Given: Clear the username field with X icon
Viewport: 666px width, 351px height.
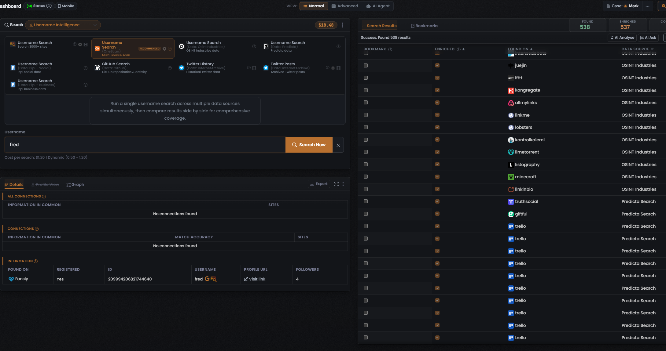Looking at the screenshot, I should 338,145.
